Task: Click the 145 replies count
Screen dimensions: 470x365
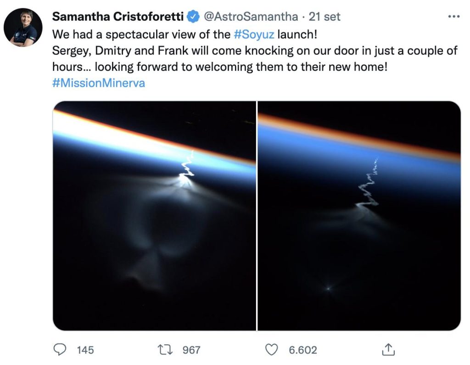Action: 85,350
